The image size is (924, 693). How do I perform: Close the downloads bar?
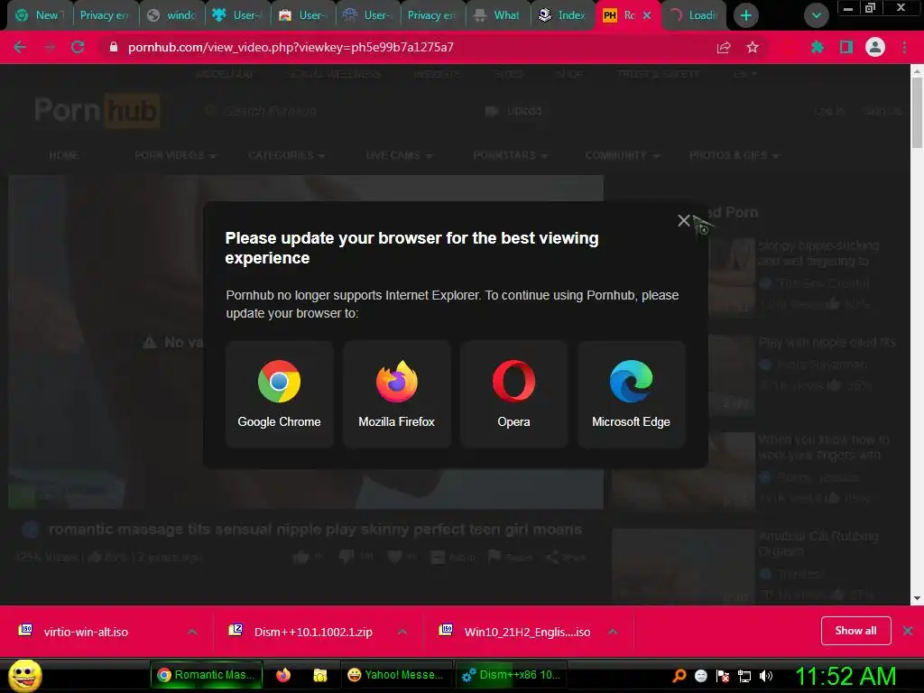click(x=908, y=631)
